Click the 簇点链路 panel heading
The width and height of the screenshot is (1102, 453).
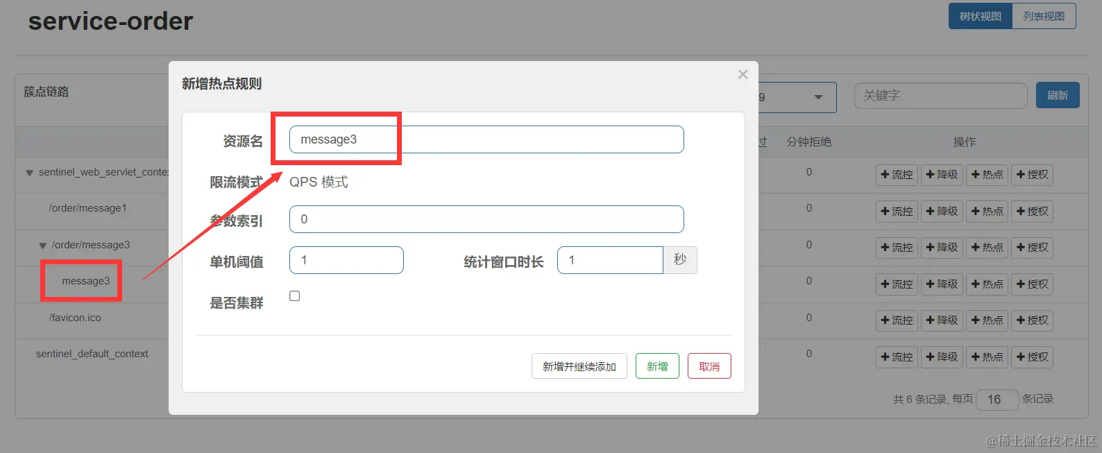[46, 92]
